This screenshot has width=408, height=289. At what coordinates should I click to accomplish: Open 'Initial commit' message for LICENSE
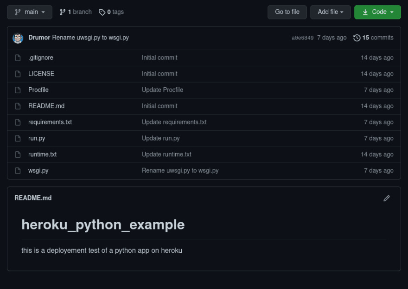159,74
